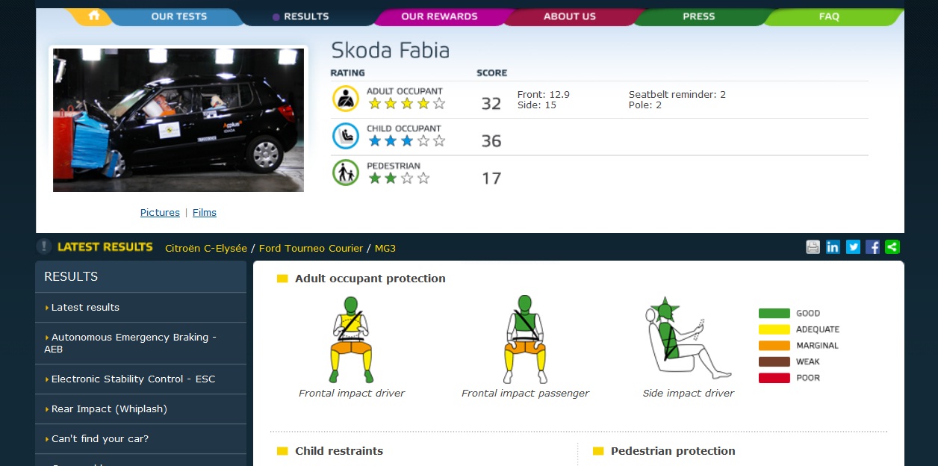Viewport: 938px width, 466px height.
Task: Click the pedestrian star rating
Action: pos(399,178)
